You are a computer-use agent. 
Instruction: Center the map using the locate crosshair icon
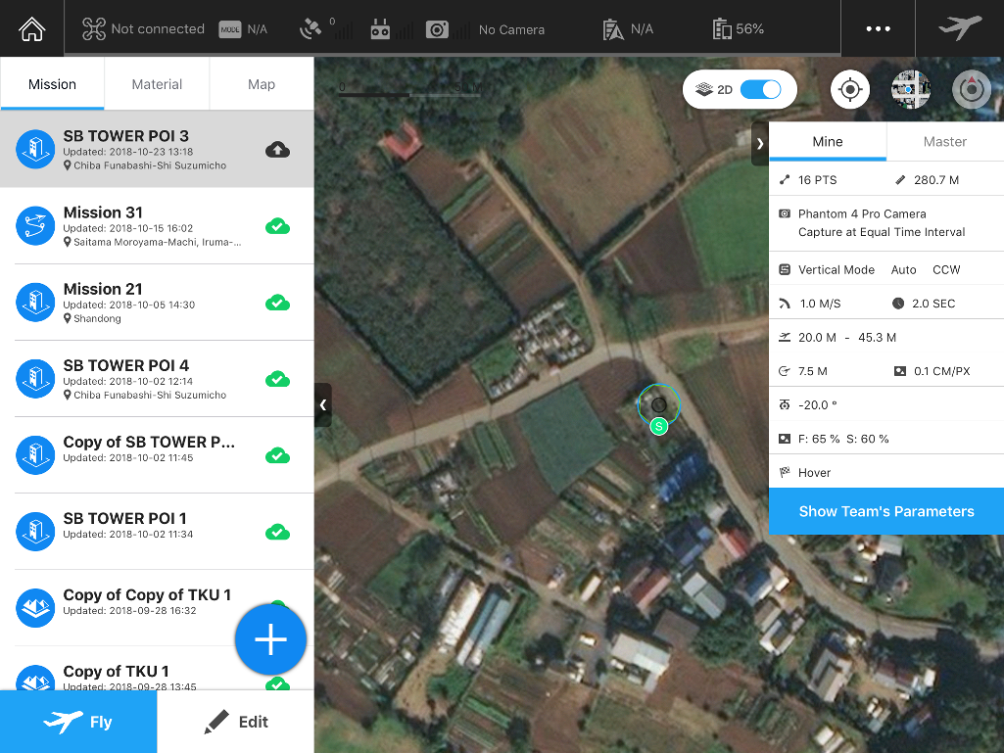pos(849,89)
